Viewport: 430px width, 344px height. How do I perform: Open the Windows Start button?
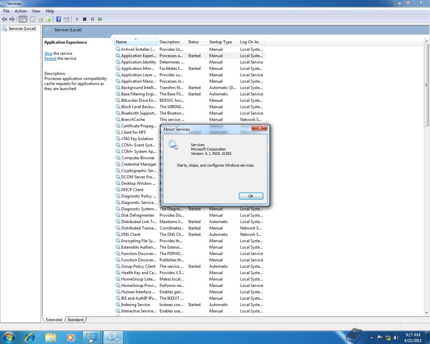9,337
